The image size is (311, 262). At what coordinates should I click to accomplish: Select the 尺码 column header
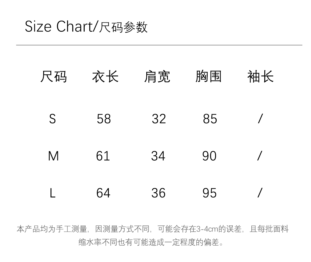tap(53, 77)
